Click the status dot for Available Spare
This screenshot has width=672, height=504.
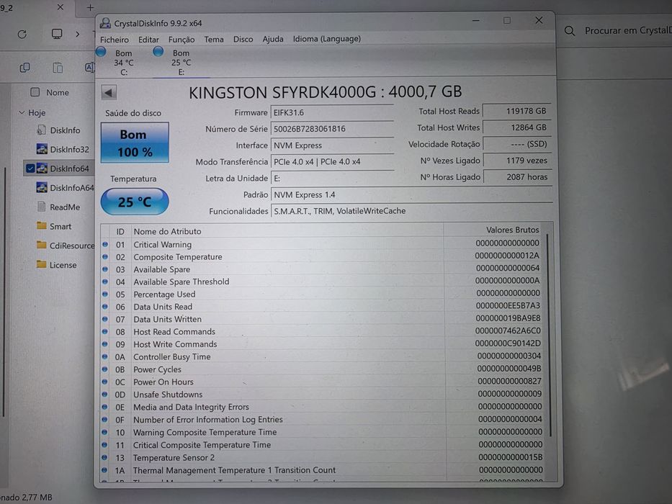(105, 269)
